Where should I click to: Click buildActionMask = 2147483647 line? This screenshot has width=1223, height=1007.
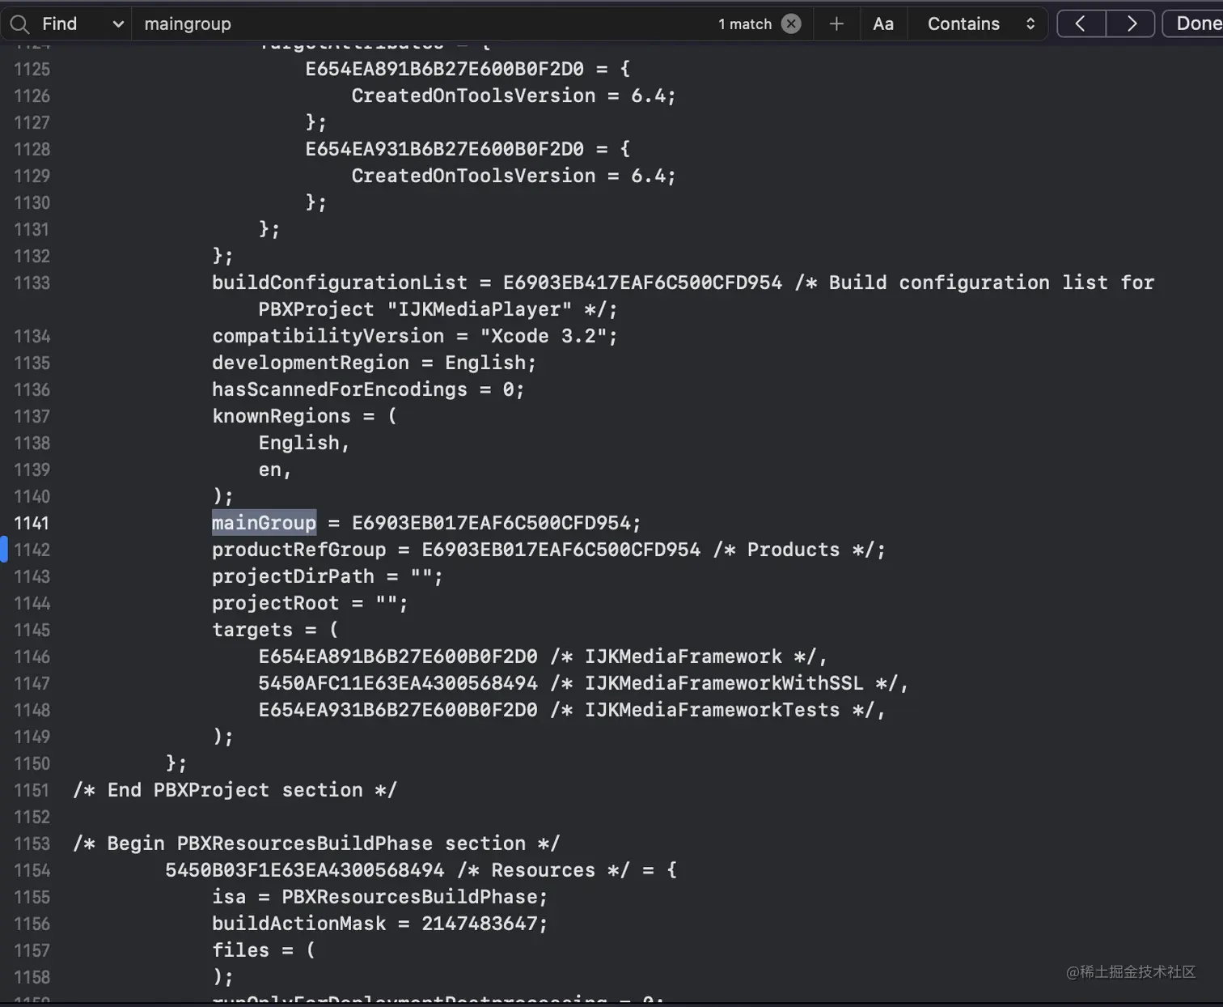379,924
